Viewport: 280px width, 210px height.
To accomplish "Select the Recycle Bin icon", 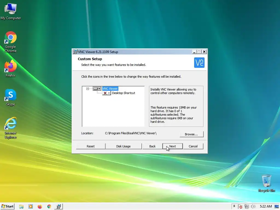I will click(x=266, y=183).
